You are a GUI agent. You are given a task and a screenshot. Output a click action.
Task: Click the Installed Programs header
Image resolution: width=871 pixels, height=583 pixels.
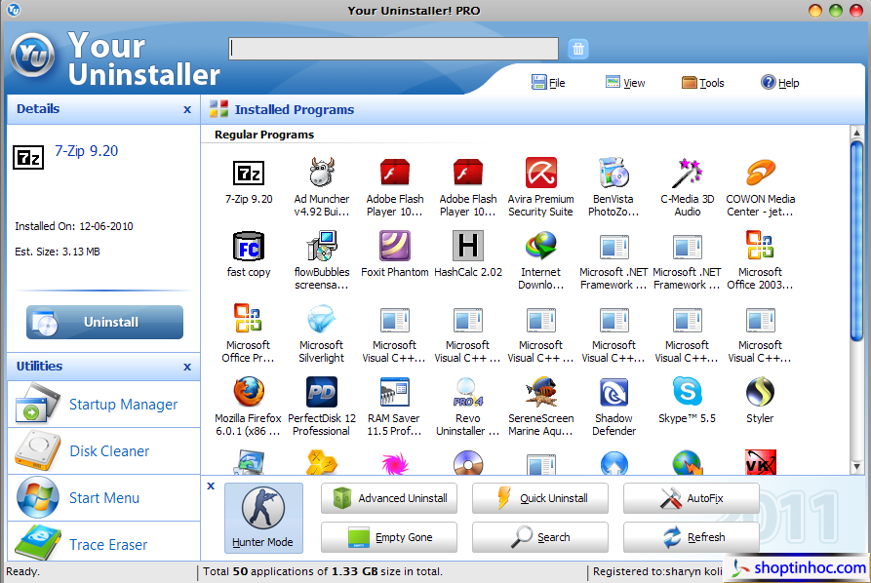pyautogui.click(x=294, y=110)
